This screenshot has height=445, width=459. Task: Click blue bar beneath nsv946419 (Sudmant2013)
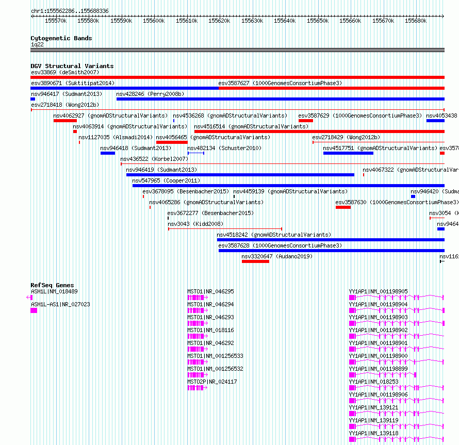(x=240, y=175)
